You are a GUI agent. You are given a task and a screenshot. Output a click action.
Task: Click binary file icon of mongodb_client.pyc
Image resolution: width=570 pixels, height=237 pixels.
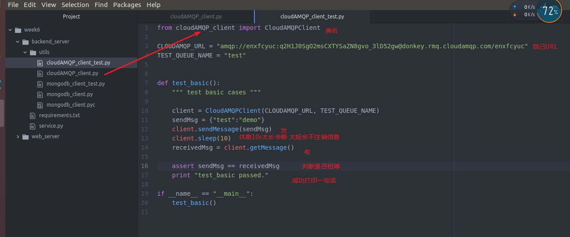coord(40,105)
